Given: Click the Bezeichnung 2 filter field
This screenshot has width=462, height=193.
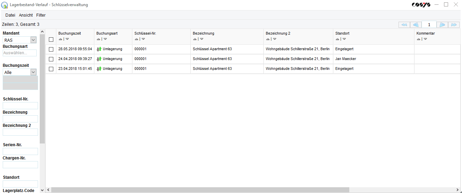Looking at the screenshot, I should 20,132.
